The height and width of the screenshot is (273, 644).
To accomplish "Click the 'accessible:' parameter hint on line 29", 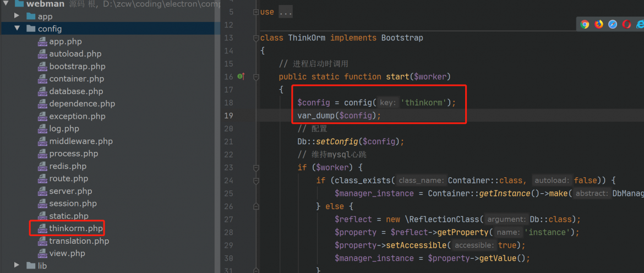I will (x=475, y=245).
